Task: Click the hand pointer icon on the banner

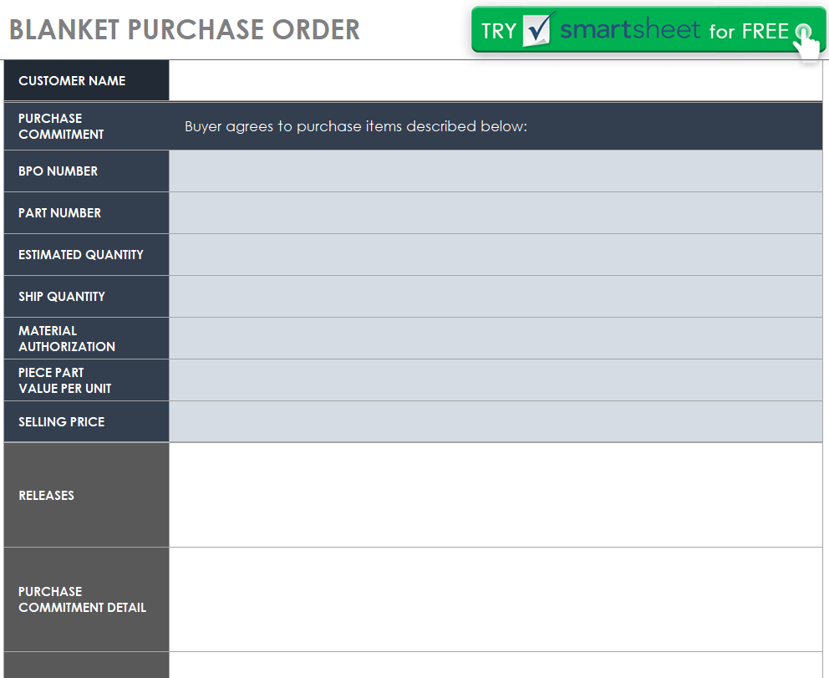Action: point(806,42)
